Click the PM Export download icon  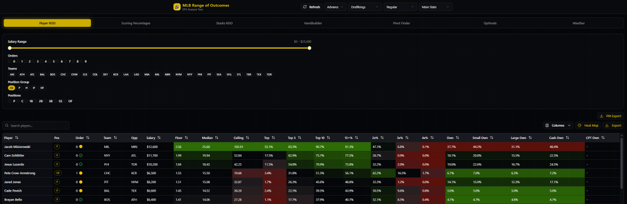pos(601,116)
